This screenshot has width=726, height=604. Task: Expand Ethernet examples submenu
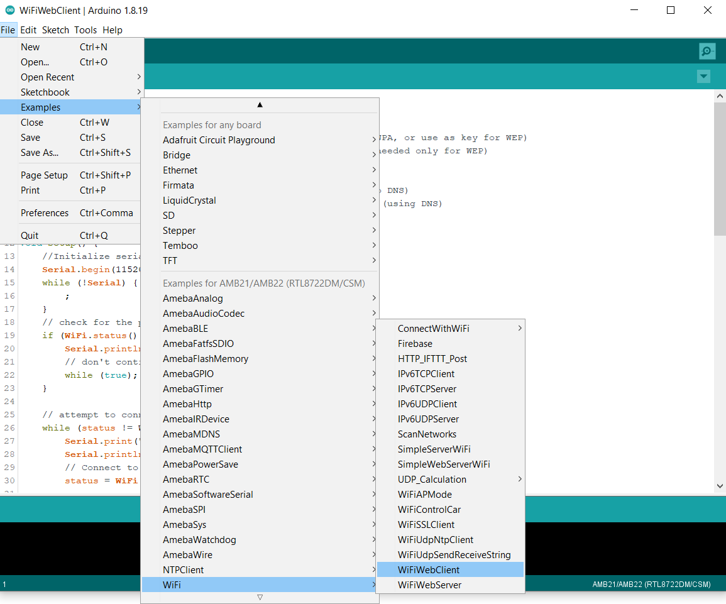pyautogui.click(x=260, y=170)
